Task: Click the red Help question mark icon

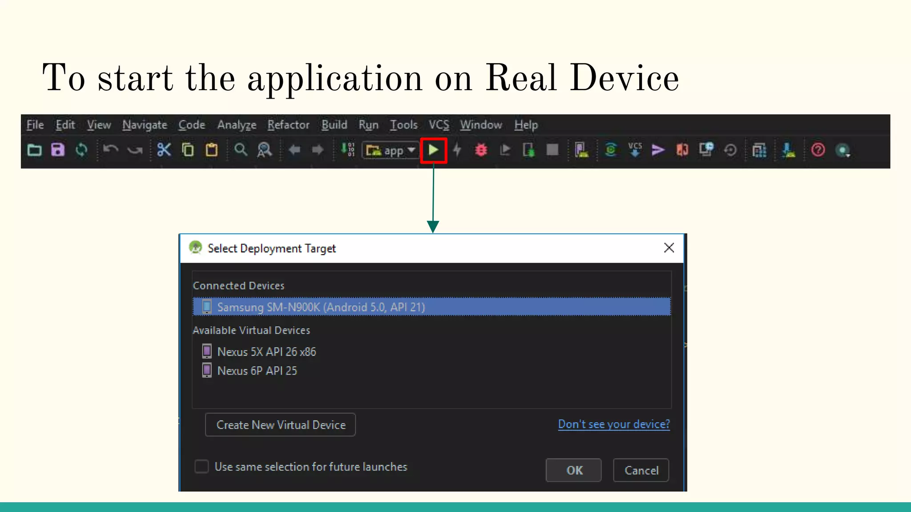Action: tap(818, 150)
